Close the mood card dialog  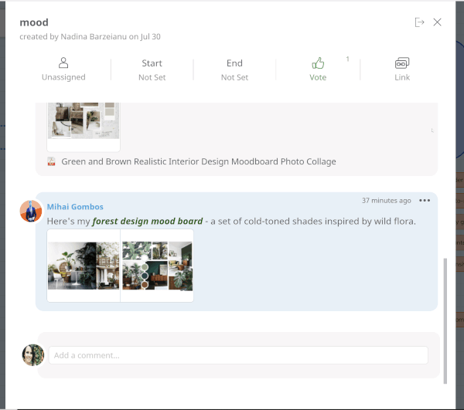(x=438, y=22)
